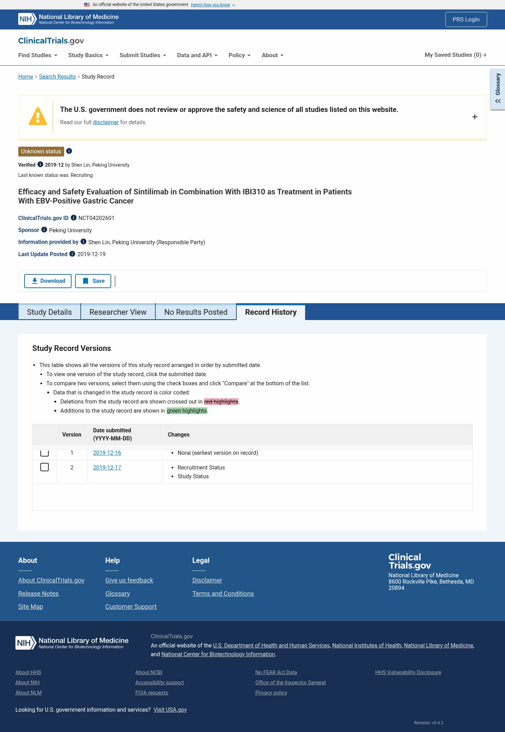Expand Here's how you know
505x732 pixels.
click(x=213, y=5)
